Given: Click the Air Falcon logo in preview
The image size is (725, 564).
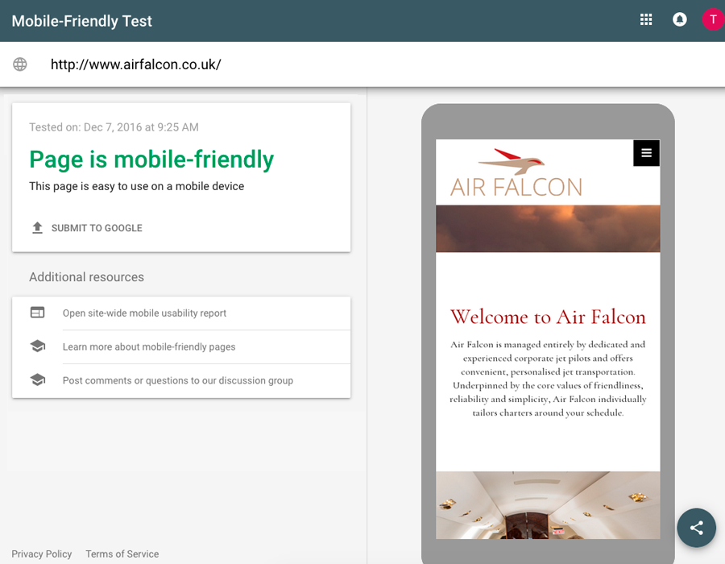Looking at the screenshot, I should tap(516, 173).
